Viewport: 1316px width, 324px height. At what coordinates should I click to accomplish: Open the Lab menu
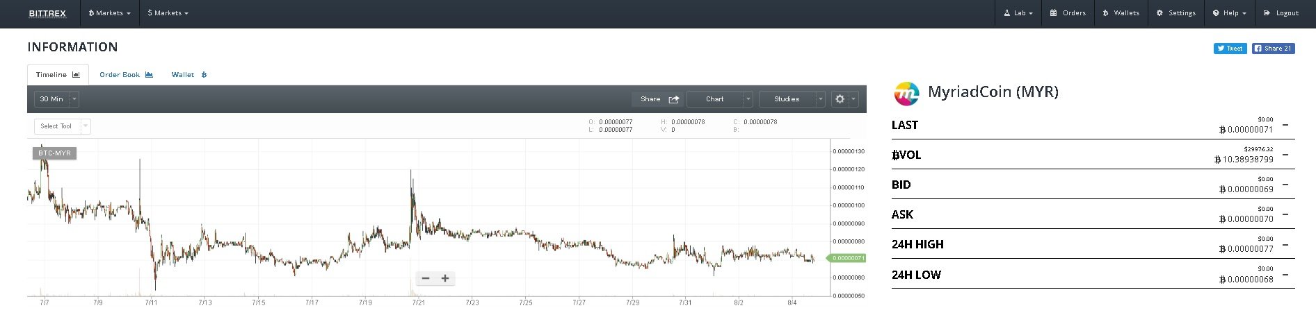(1018, 13)
